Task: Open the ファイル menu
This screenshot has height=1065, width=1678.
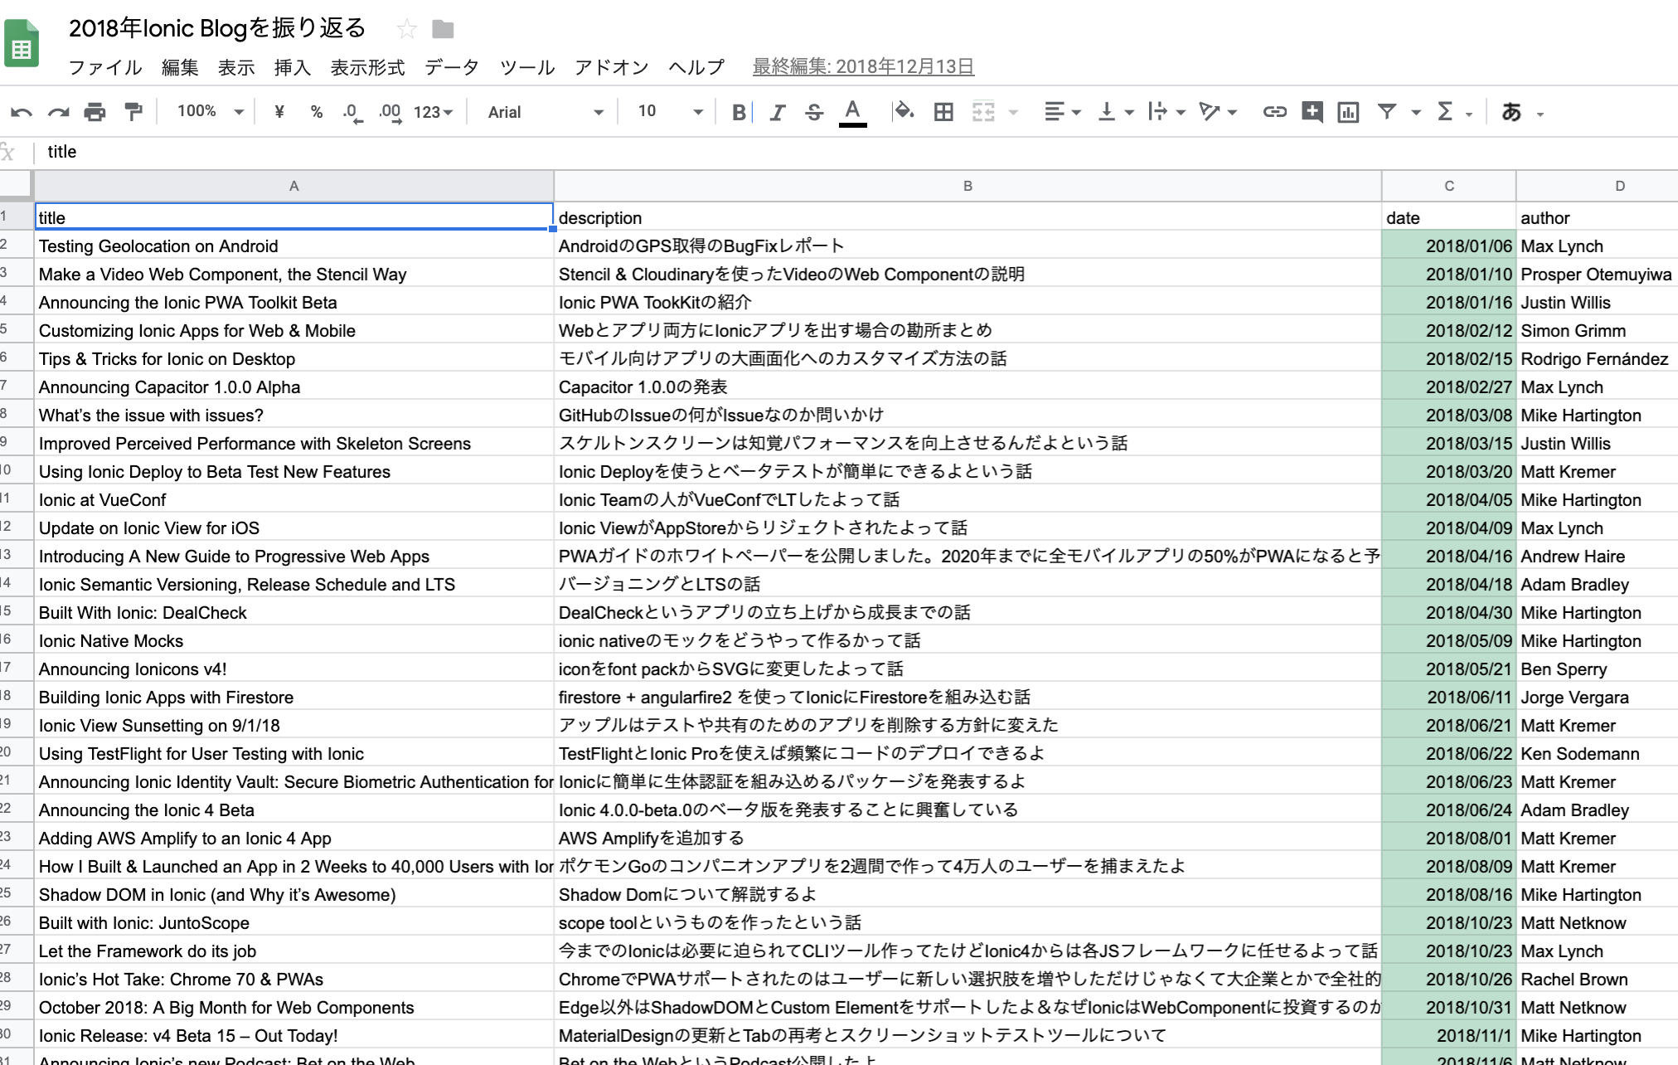Action: (x=105, y=67)
